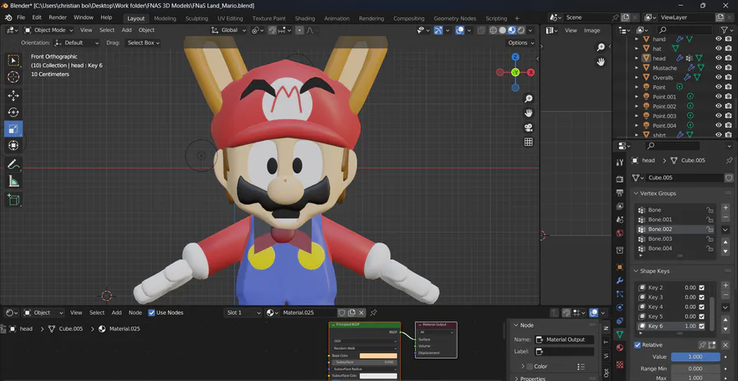Screen dimensions: 738x381
Task: Open the File menu
Action: click(20, 17)
